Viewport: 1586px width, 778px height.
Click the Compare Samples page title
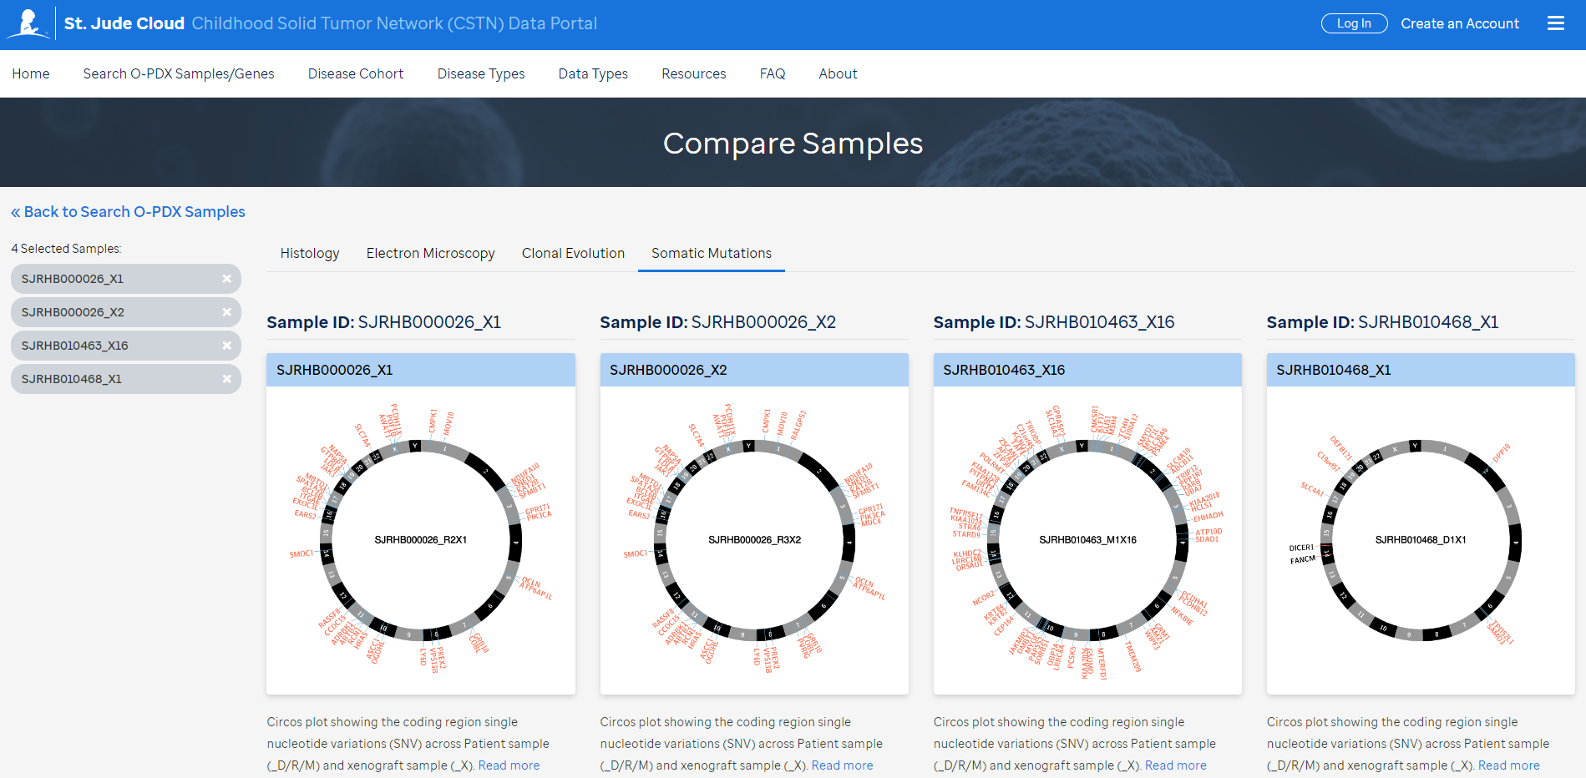click(793, 144)
